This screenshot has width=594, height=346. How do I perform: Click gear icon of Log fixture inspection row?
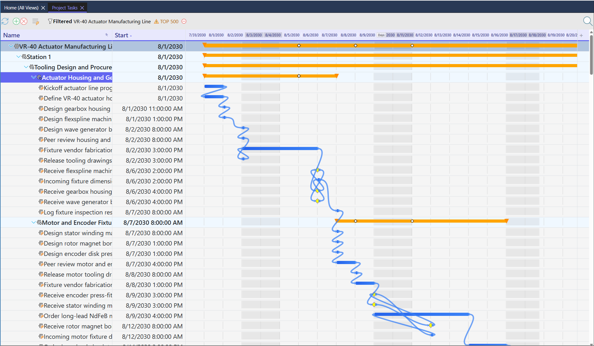41,212
